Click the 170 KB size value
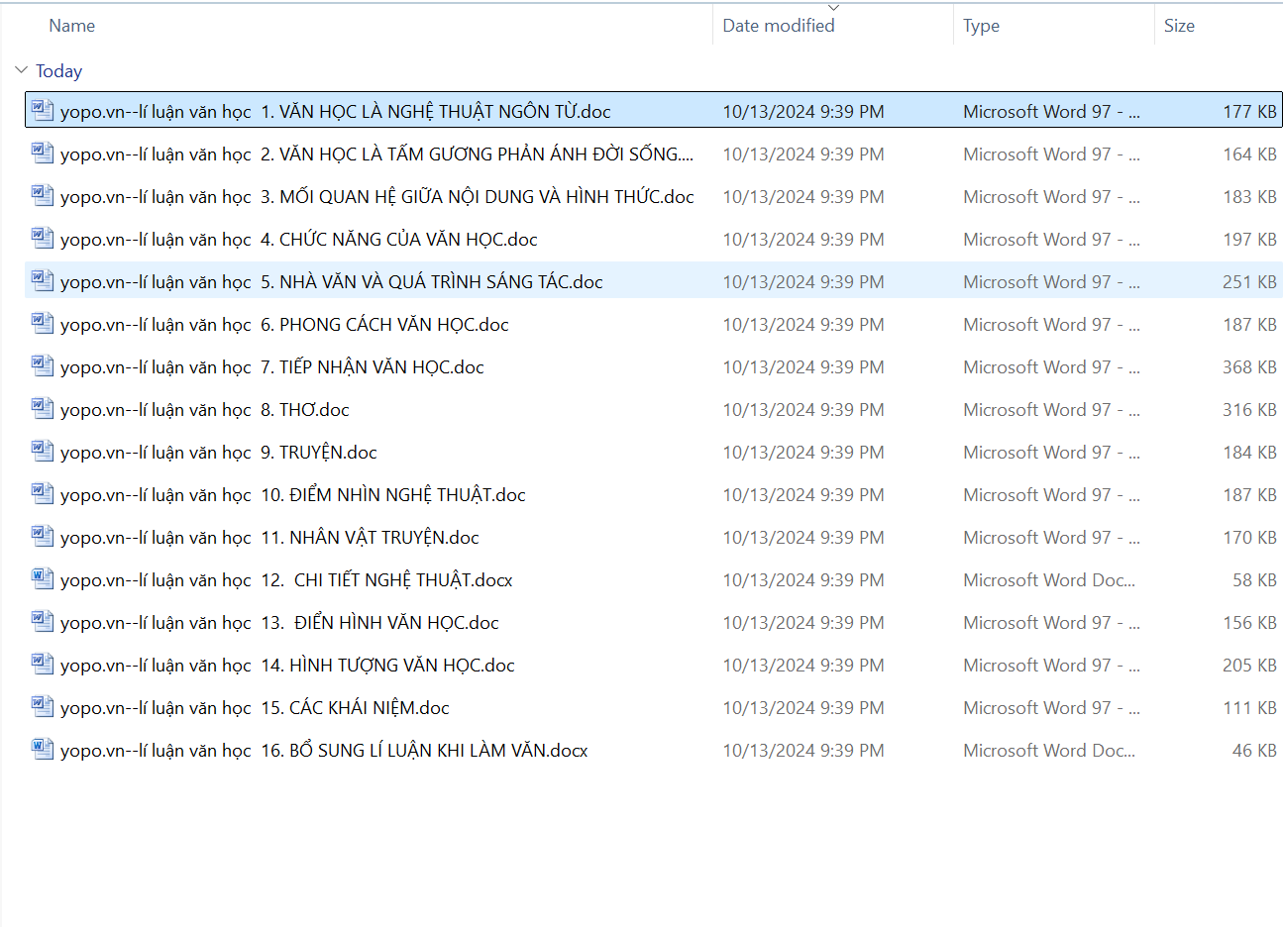 tap(1249, 538)
